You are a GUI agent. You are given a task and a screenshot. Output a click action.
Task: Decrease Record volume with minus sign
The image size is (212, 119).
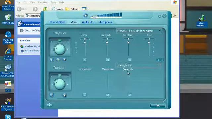[52, 85]
